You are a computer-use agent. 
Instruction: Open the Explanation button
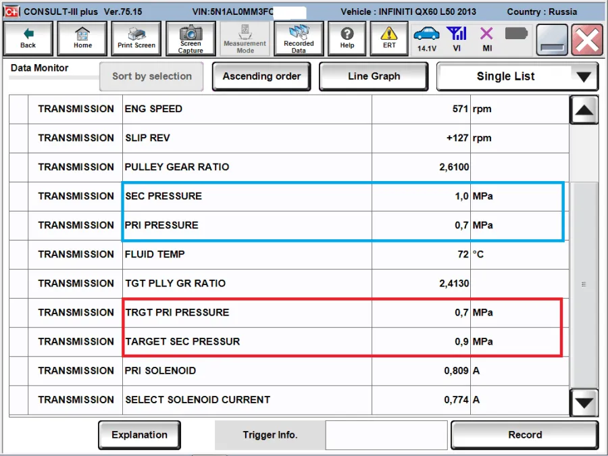[139, 434]
